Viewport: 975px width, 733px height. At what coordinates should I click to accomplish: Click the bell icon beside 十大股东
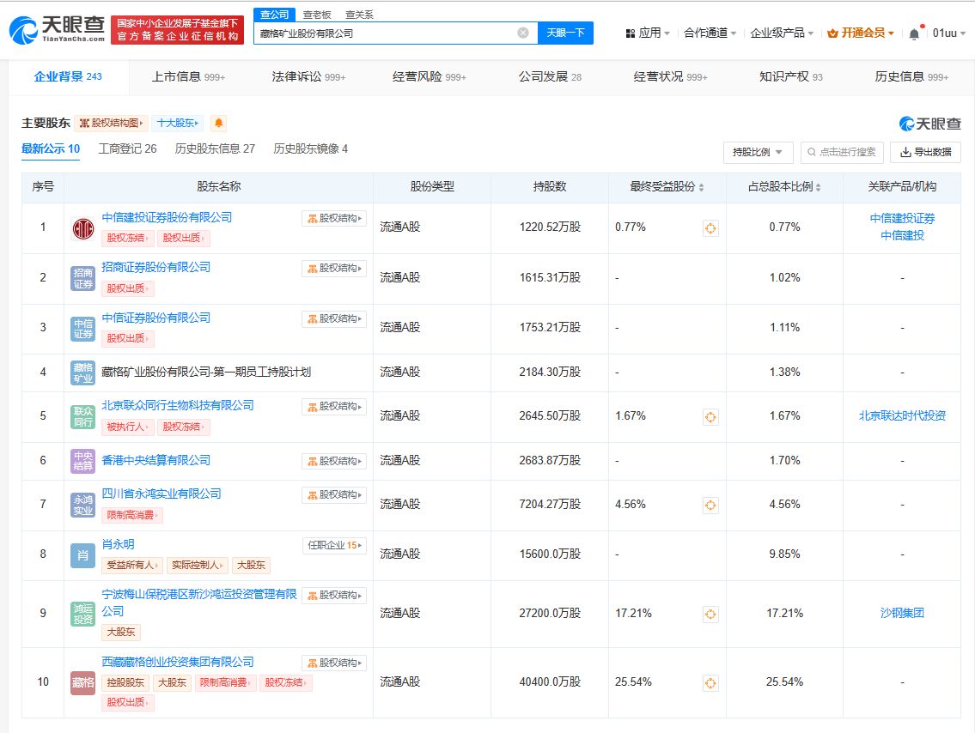[x=219, y=124]
